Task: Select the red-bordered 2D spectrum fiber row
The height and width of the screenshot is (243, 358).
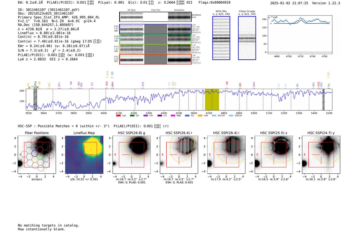Action: [x=155, y=59]
